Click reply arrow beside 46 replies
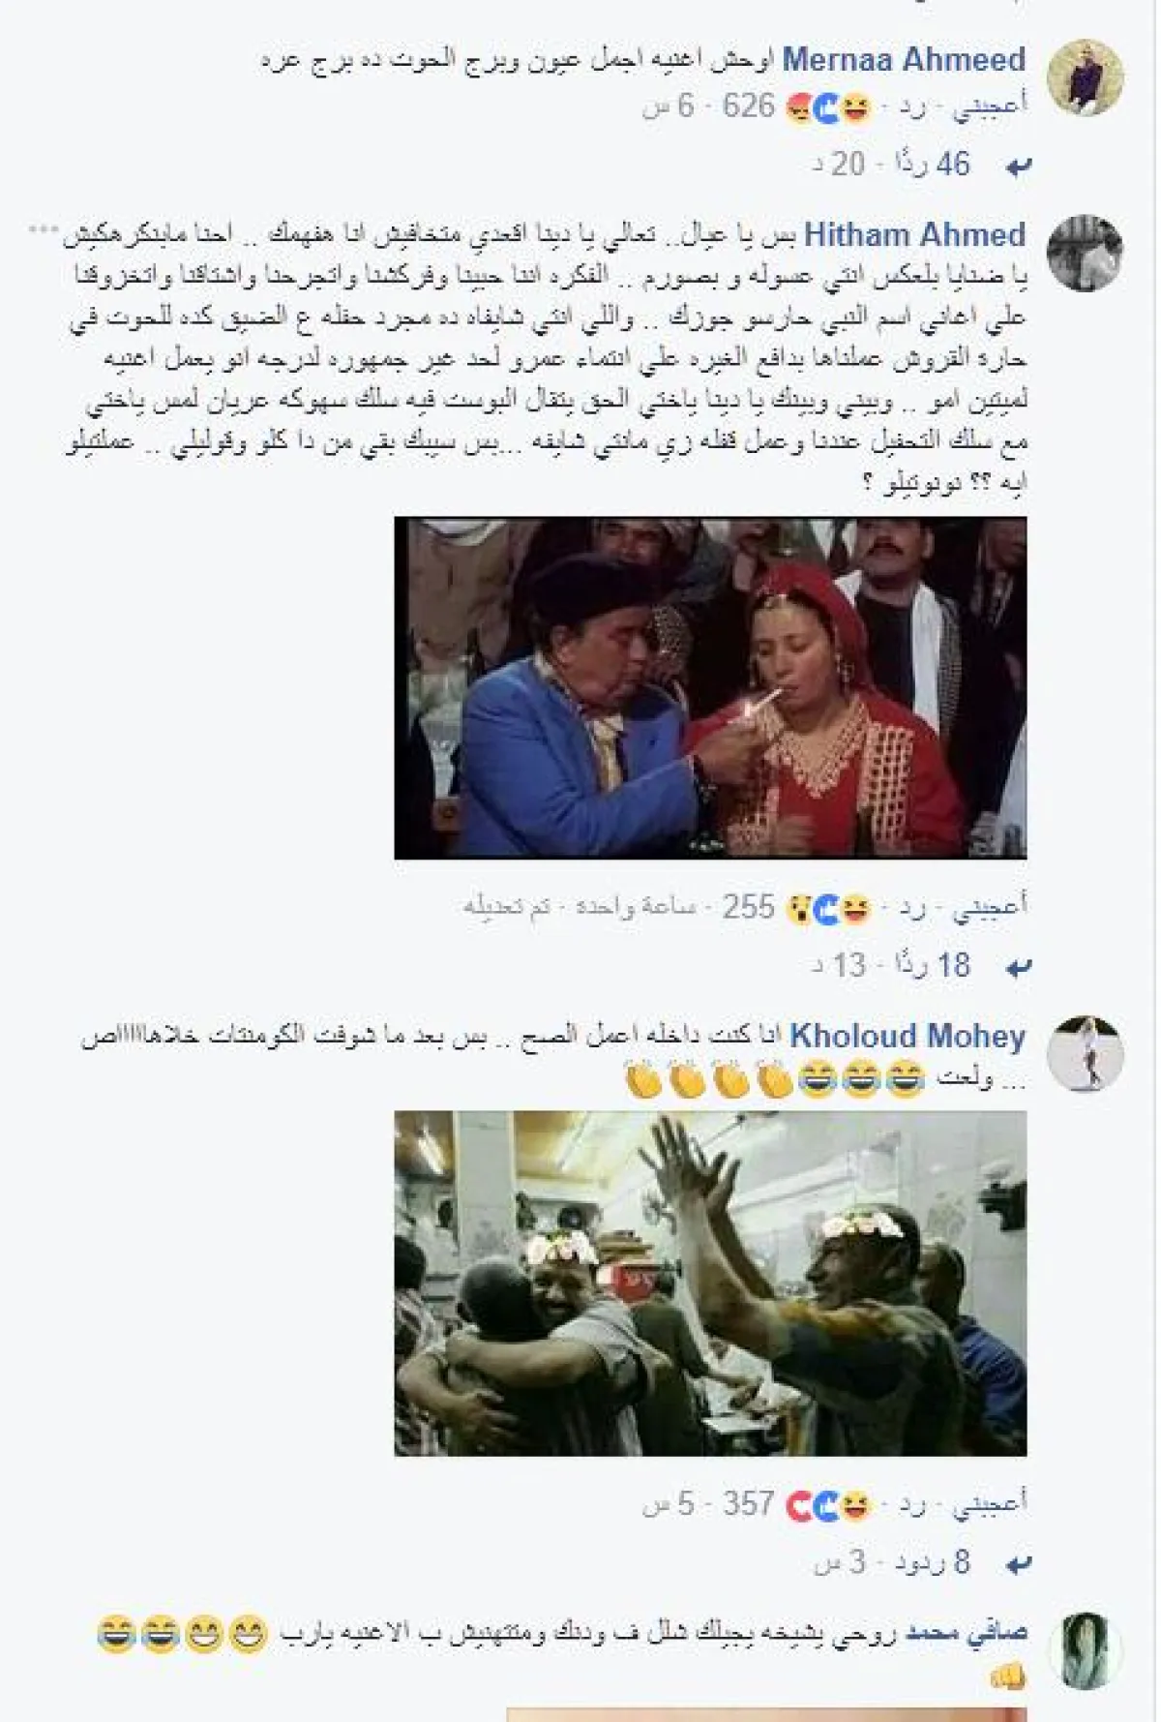The image size is (1161, 1722). 1017,166
